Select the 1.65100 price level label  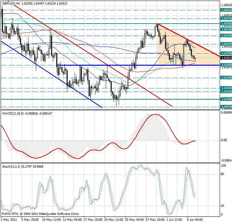pos(226,29)
